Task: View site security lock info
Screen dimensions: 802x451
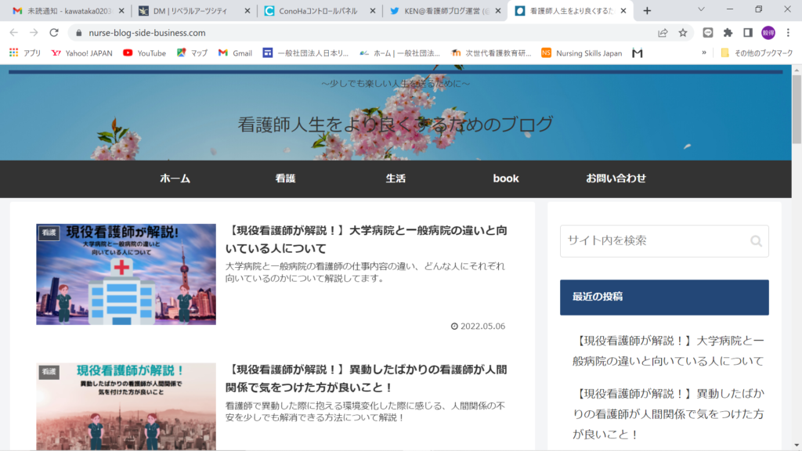Action: 78,33
